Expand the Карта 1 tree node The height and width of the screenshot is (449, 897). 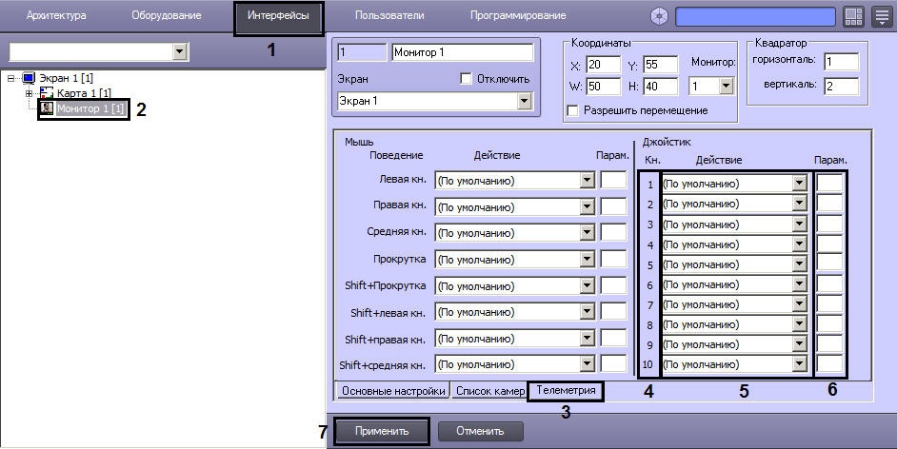[30, 93]
